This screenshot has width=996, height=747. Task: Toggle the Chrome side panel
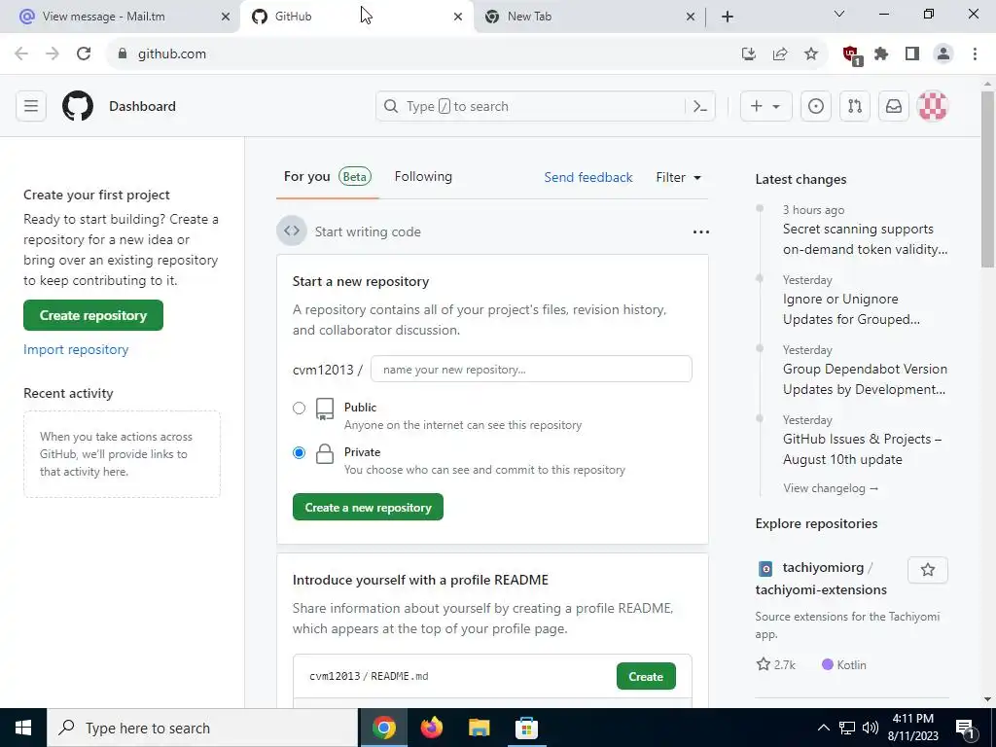[912, 54]
